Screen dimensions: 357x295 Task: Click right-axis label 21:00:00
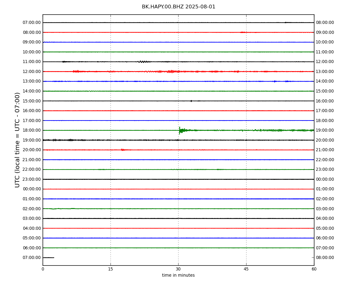325,150
